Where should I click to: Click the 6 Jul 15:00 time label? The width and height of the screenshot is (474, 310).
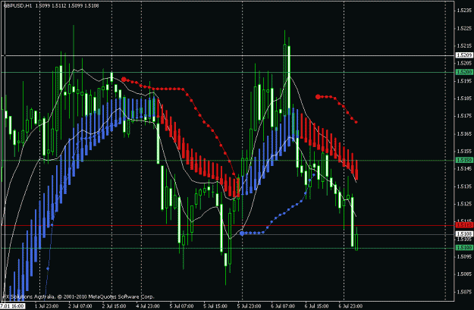coord(316,306)
